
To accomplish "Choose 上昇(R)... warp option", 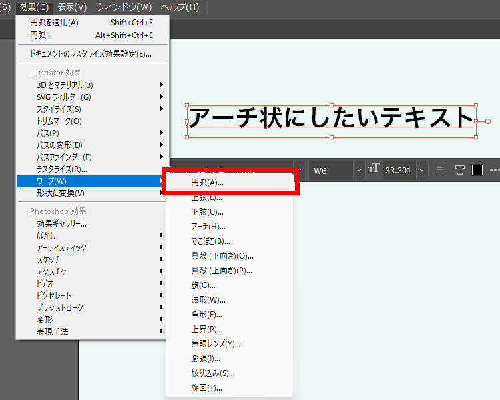I will 230,329.
